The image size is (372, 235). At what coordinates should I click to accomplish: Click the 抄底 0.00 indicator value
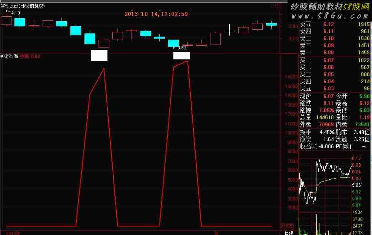pyautogui.click(x=30, y=56)
